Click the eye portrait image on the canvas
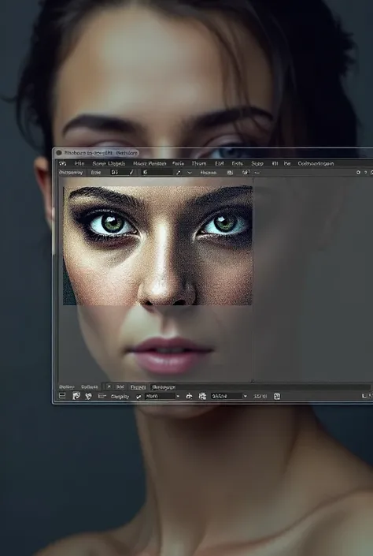Image resolution: width=373 pixels, height=556 pixels. click(157, 245)
